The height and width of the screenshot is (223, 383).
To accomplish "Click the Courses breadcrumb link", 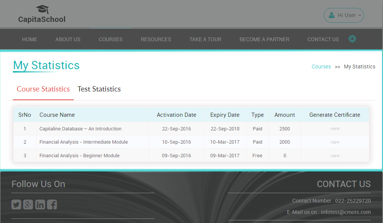I will pyautogui.click(x=321, y=67).
